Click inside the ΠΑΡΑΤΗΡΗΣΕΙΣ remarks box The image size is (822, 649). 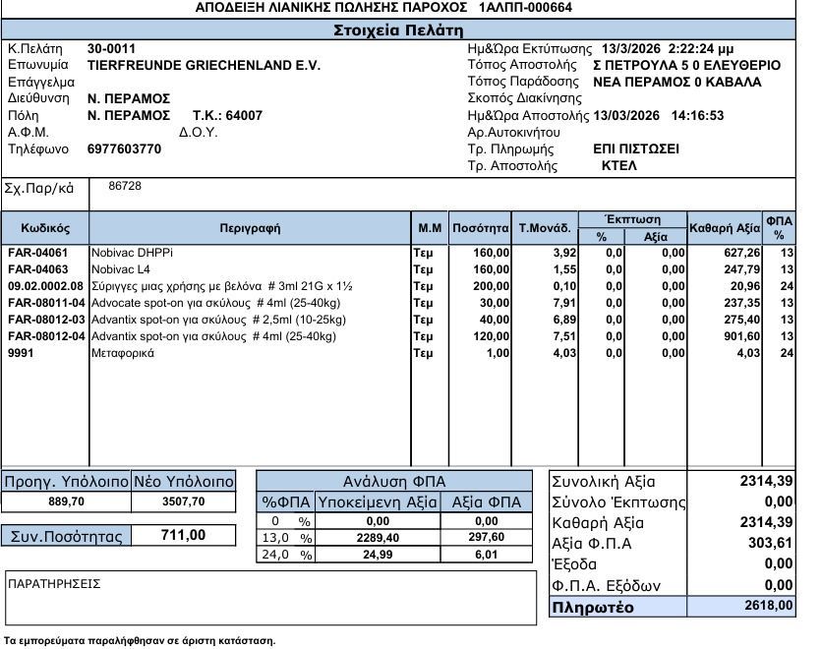pyautogui.click(x=271, y=598)
